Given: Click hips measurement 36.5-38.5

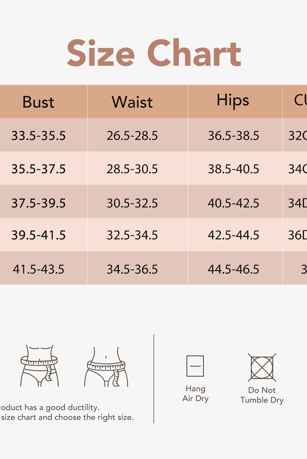Looking at the screenshot, I should pos(233,136).
